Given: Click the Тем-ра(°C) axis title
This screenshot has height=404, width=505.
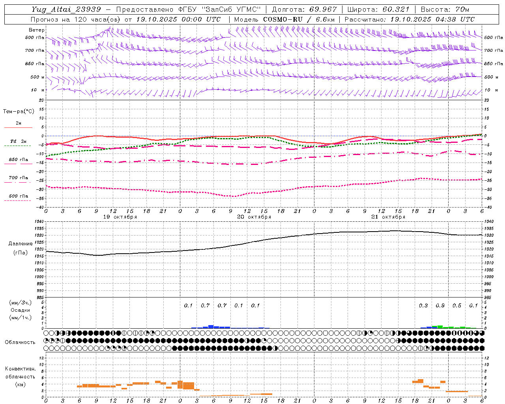Looking at the screenshot, I should click(x=19, y=112).
